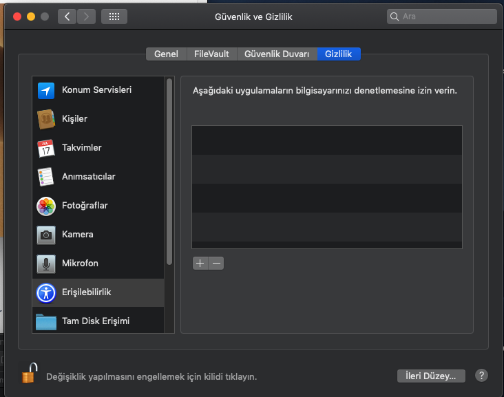The width and height of the screenshot is (504, 397).
Task: Add an app with the plus button
Action: tap(200, 263)
